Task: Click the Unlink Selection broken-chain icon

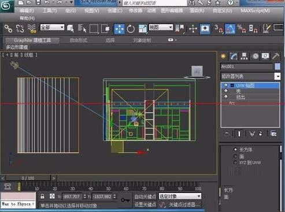Action: 20,28
